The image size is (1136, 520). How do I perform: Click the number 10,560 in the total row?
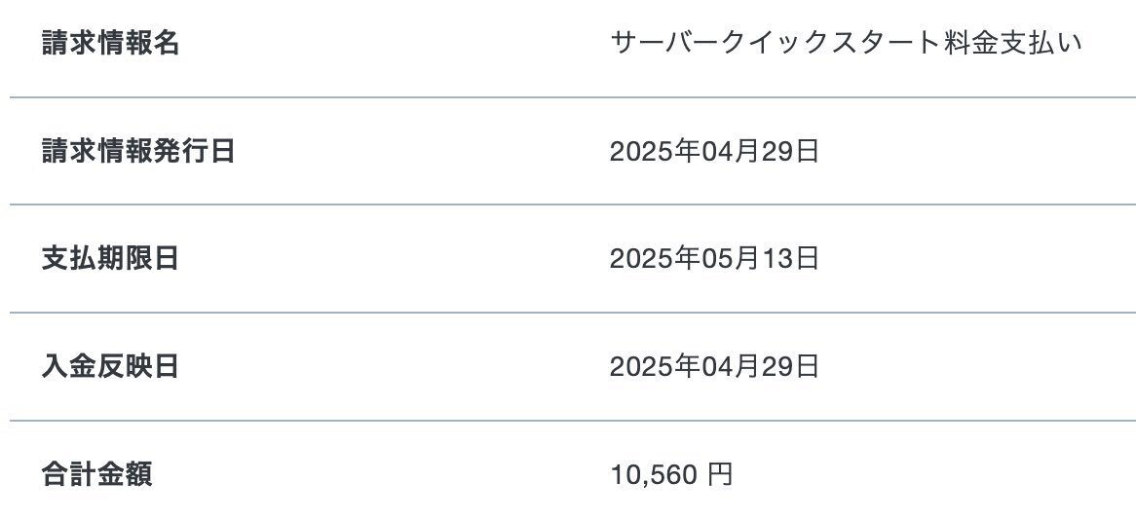(654, 475)
